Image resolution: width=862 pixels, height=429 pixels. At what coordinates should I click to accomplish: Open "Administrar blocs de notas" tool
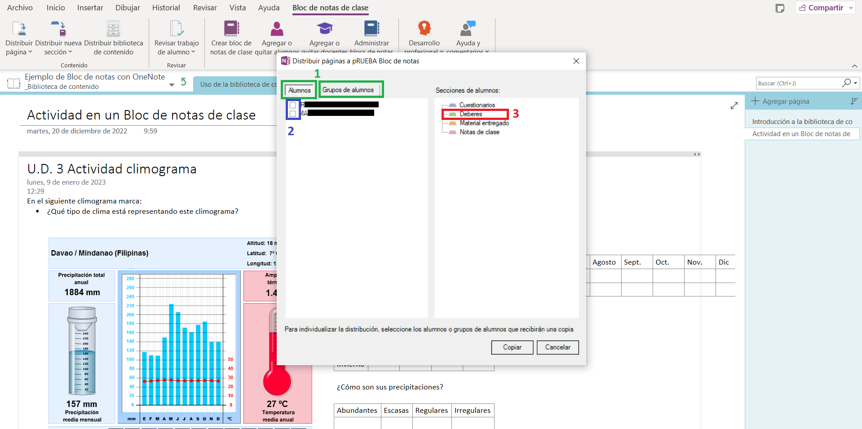371,30
